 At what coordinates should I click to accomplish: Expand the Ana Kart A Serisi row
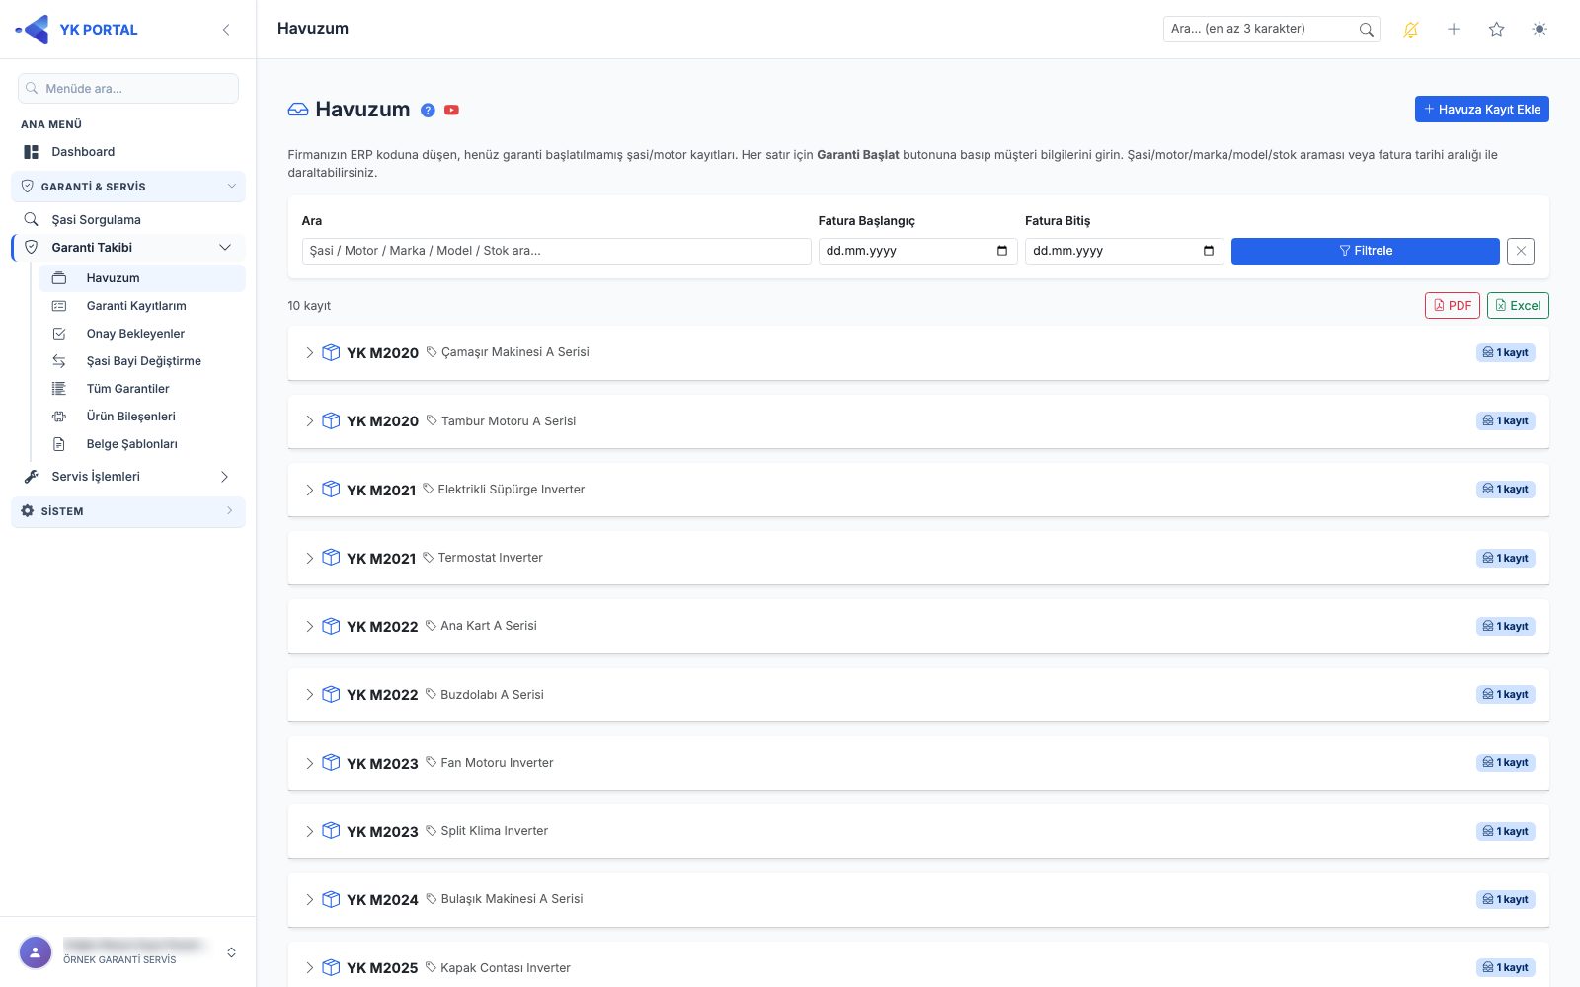pos(918,627)
